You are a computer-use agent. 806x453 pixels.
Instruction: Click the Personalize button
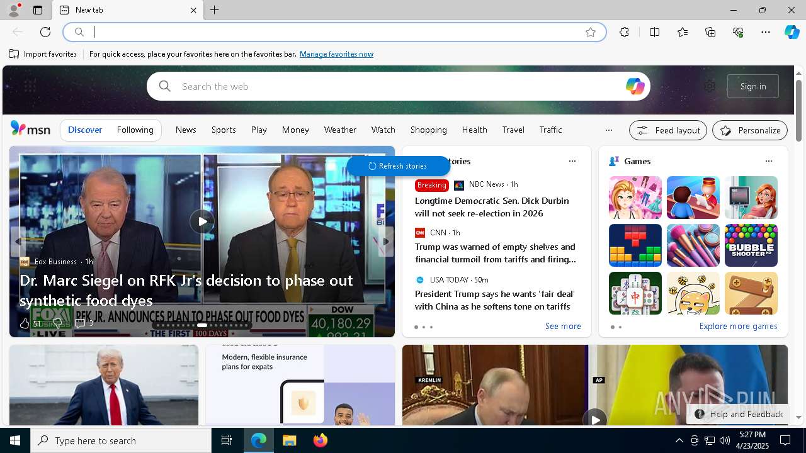[750, 130]
